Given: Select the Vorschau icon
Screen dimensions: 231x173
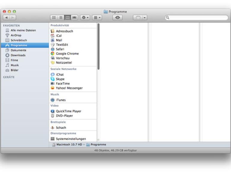Looking at the screenshot, I should [52, 58].
